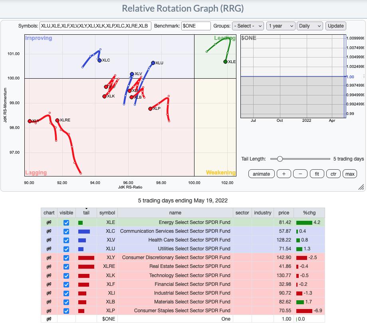Select the XLV point on the graph
The width and height of the screenshot is (367, 325).
[132, 74]
